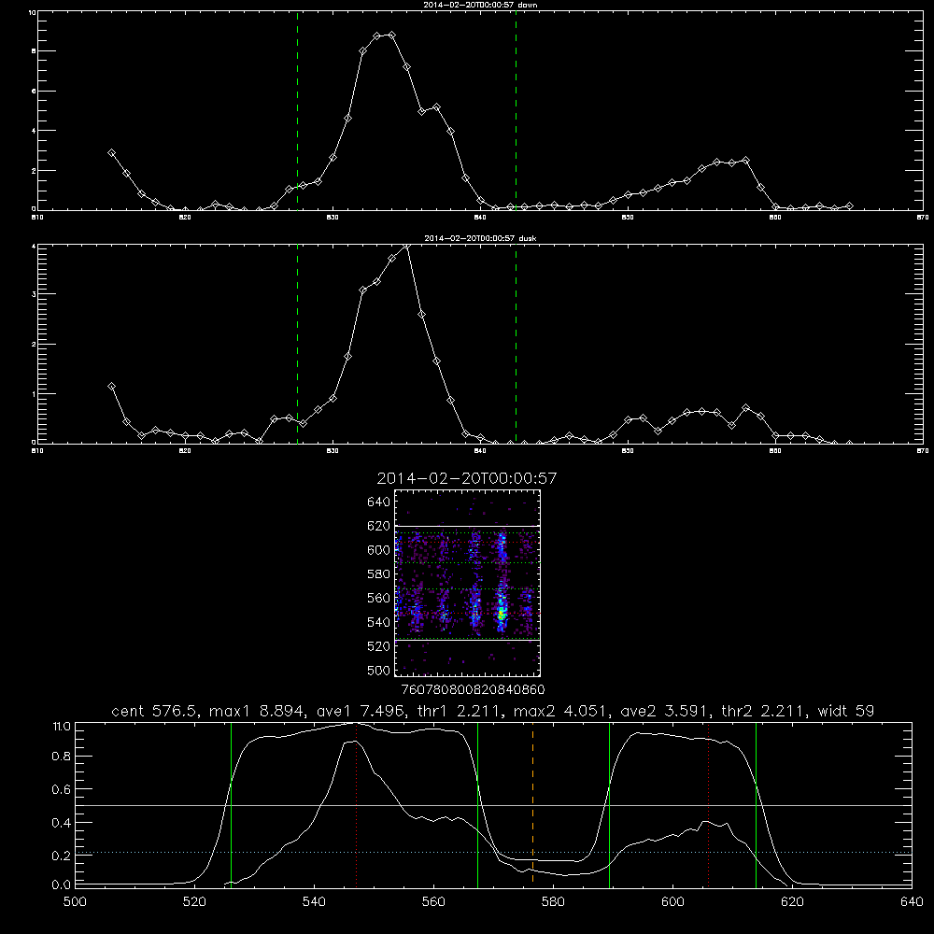Viewport: 934px width, 934px height.
Task: Click the red dotted line near 606 in bottom plot
Action: 708,804
